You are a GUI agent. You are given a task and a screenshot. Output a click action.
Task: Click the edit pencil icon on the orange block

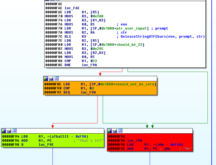[51, 79]
